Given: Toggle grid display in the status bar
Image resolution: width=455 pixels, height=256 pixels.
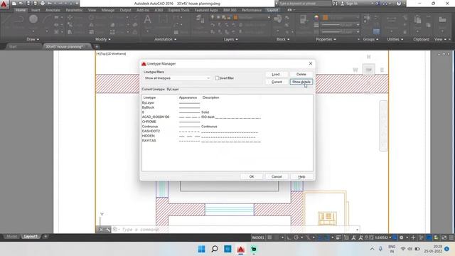Looking at the screenshot, I should (x=269, y=238).
